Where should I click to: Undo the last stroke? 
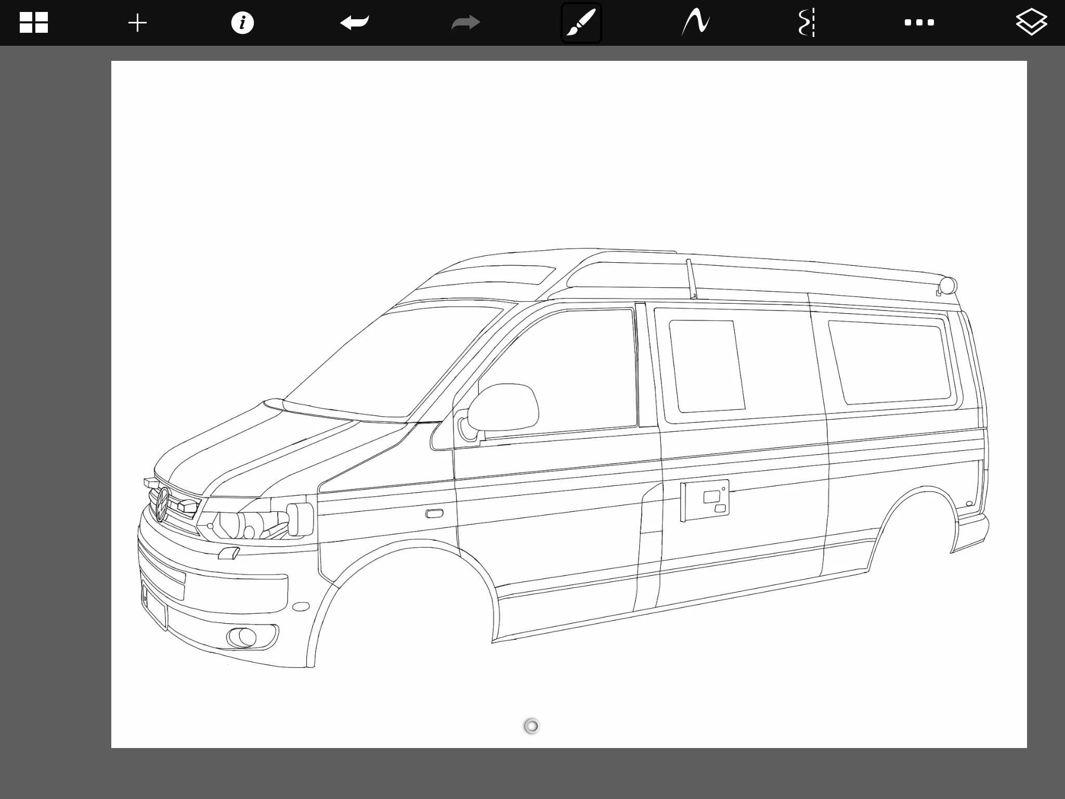coord(355,23)
